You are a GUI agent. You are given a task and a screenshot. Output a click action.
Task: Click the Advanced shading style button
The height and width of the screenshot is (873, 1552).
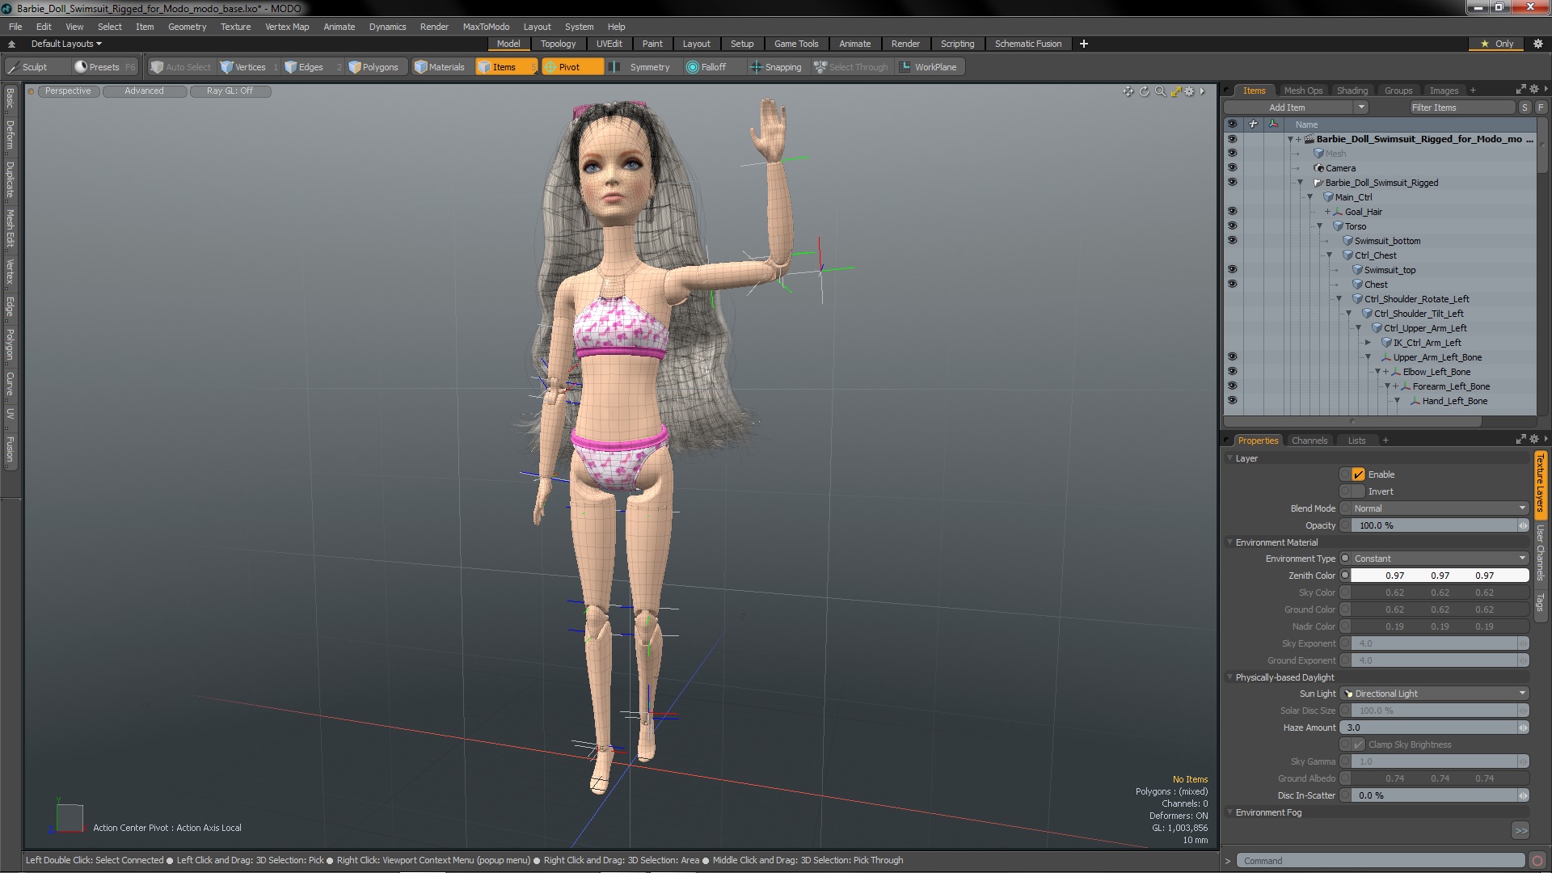click(x=144, y=91)
